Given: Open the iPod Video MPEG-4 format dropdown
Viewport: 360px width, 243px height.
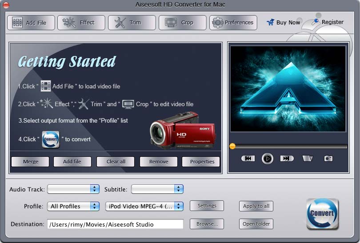Looking at the screenshot, I should 144,206.
